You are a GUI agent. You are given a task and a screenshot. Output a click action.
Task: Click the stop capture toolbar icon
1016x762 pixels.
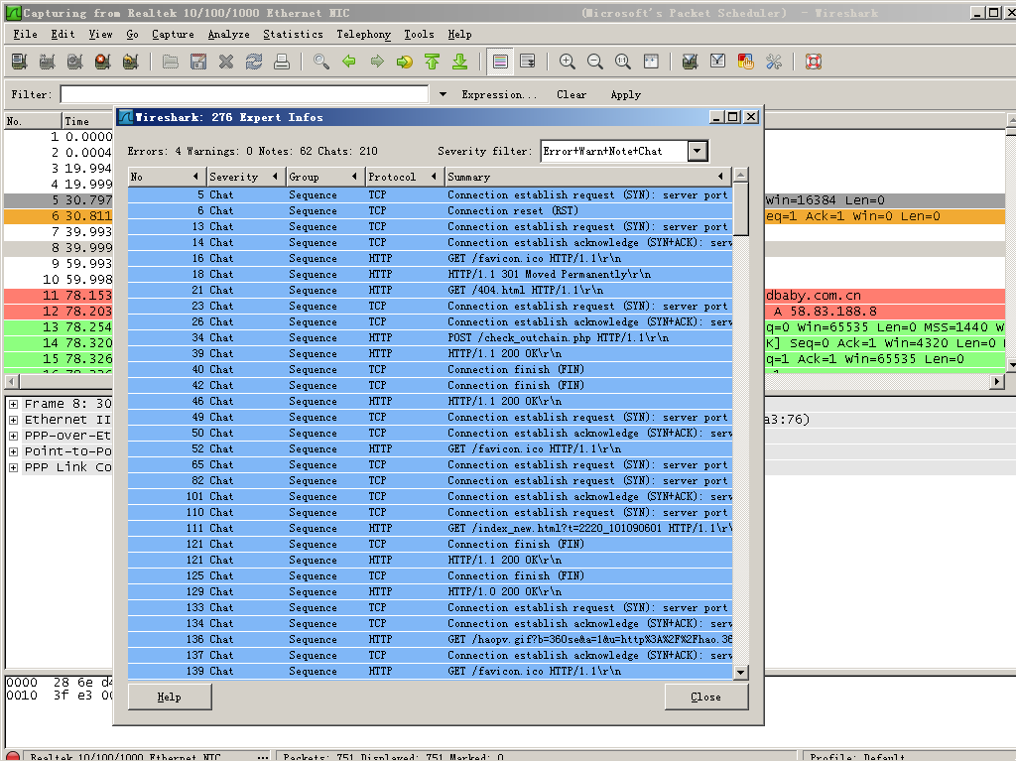tap(103, 62)
